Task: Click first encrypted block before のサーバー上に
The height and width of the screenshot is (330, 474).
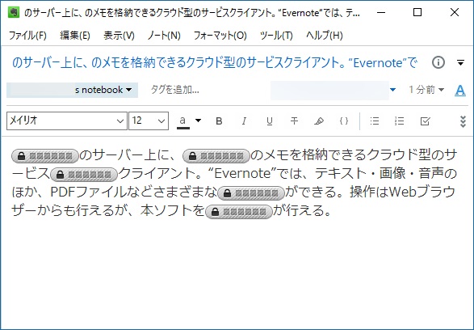Action: click(45, 156)
